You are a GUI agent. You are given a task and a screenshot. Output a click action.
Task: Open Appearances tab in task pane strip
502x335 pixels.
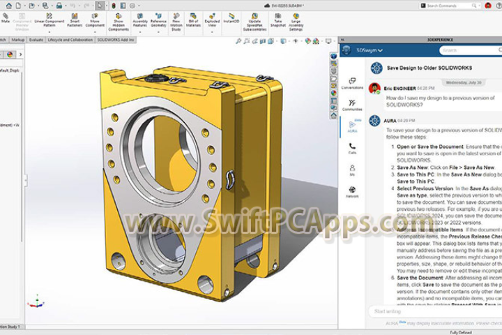(x=333, y=93)
